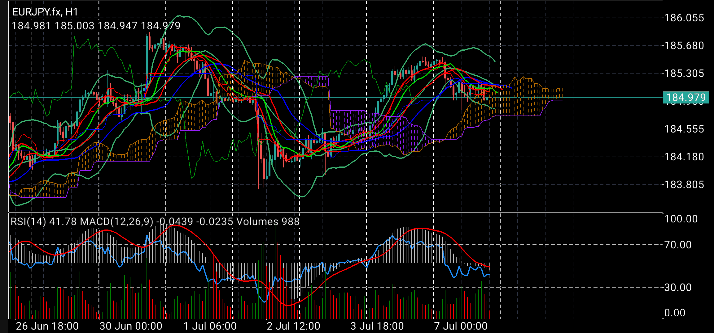Click the 184.555 price axis label

coord(684,129)
